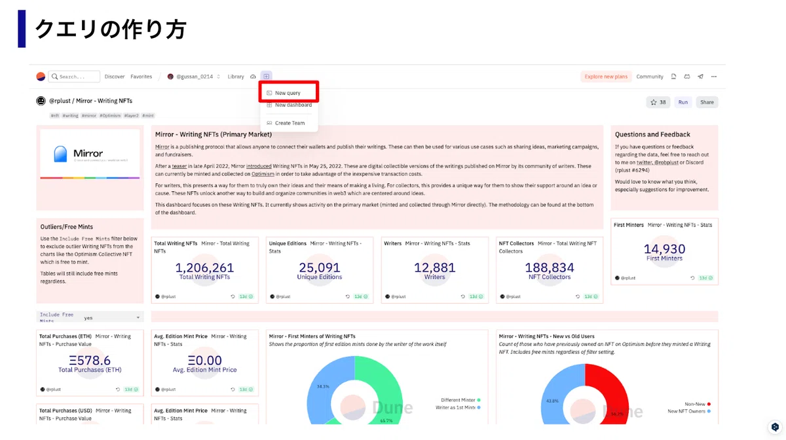The image size is (786, 440).
Task: Click the cloud upload icon beside Library
Action: (x=253, y=77)
